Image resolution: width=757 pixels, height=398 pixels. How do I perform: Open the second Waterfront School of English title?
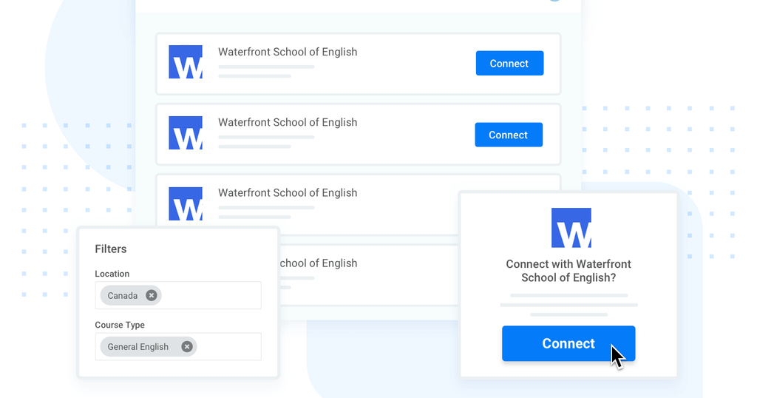pyautogui.click(x=288, y=122)
